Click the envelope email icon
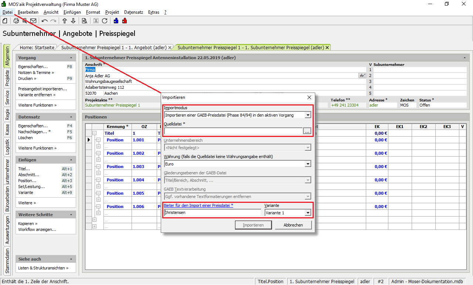Image resolution: width=473 pixels, height=285 pixels. pos(33,21)
